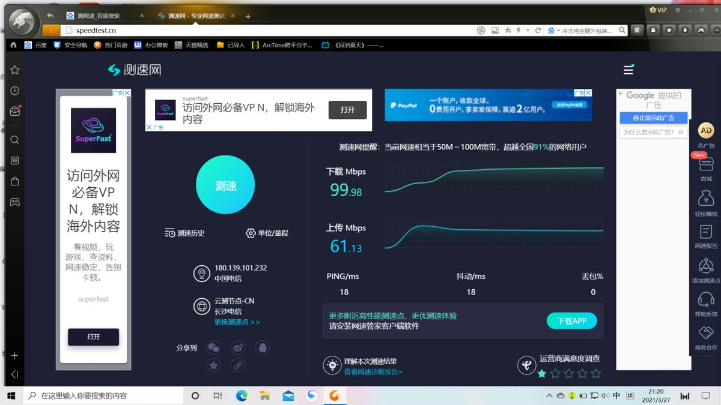Open the Windows taskbar search box
The width and height of the screenshot is (721, 405).
(103, 395)
